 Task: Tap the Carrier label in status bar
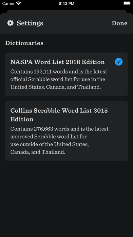pos(8,3)
